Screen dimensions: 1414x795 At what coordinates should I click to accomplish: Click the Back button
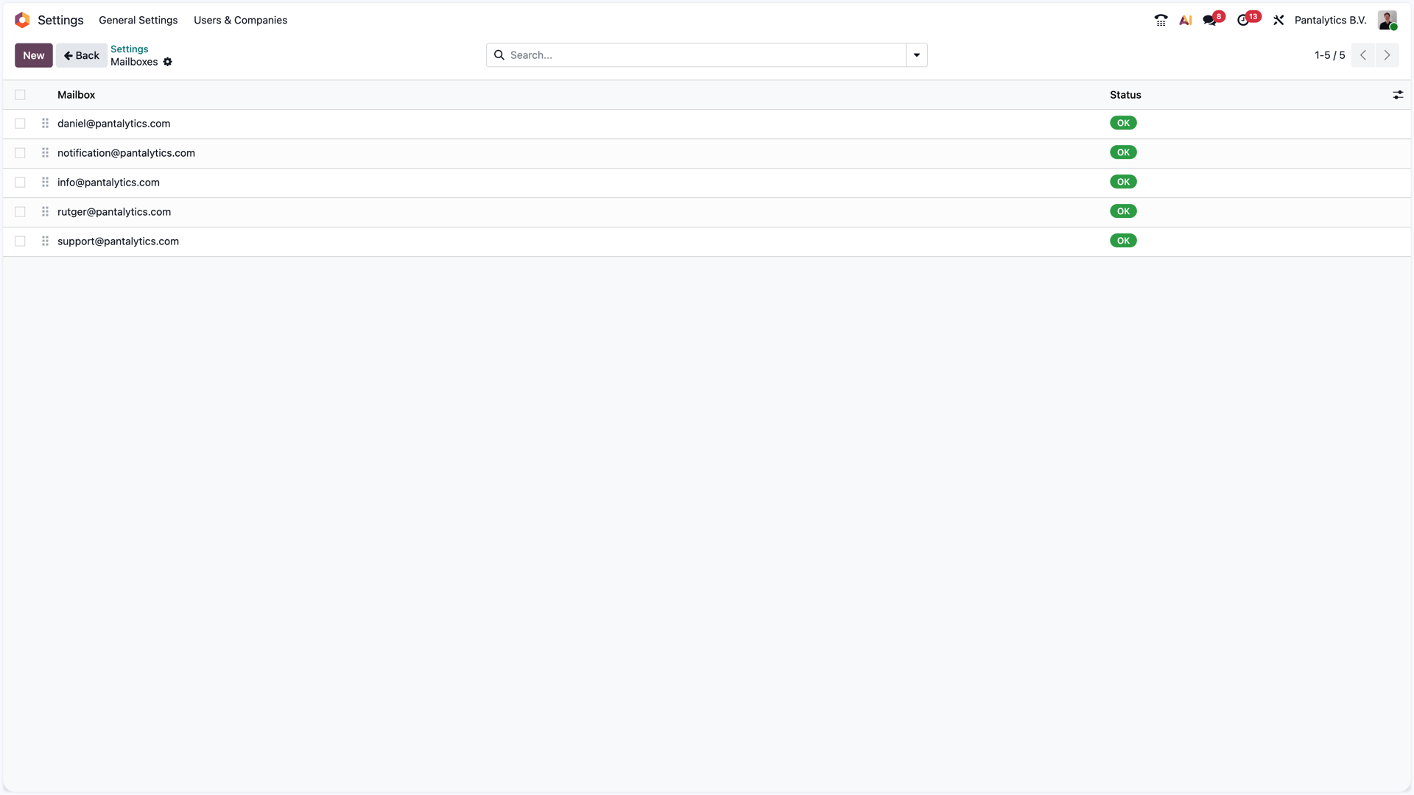pyautogui.click(x=81, y=54)
